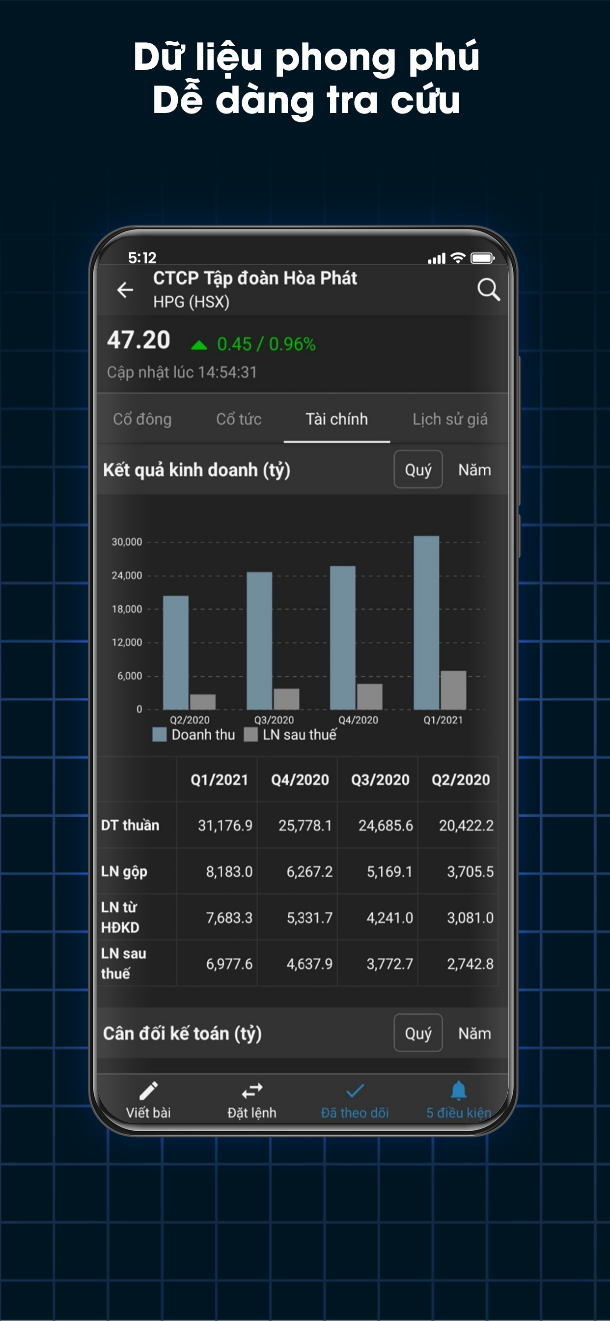Tap the cellular signal bars icon
Viewport: 610px width, 1321px height.
pyautogui.click(x=437, y=259)
